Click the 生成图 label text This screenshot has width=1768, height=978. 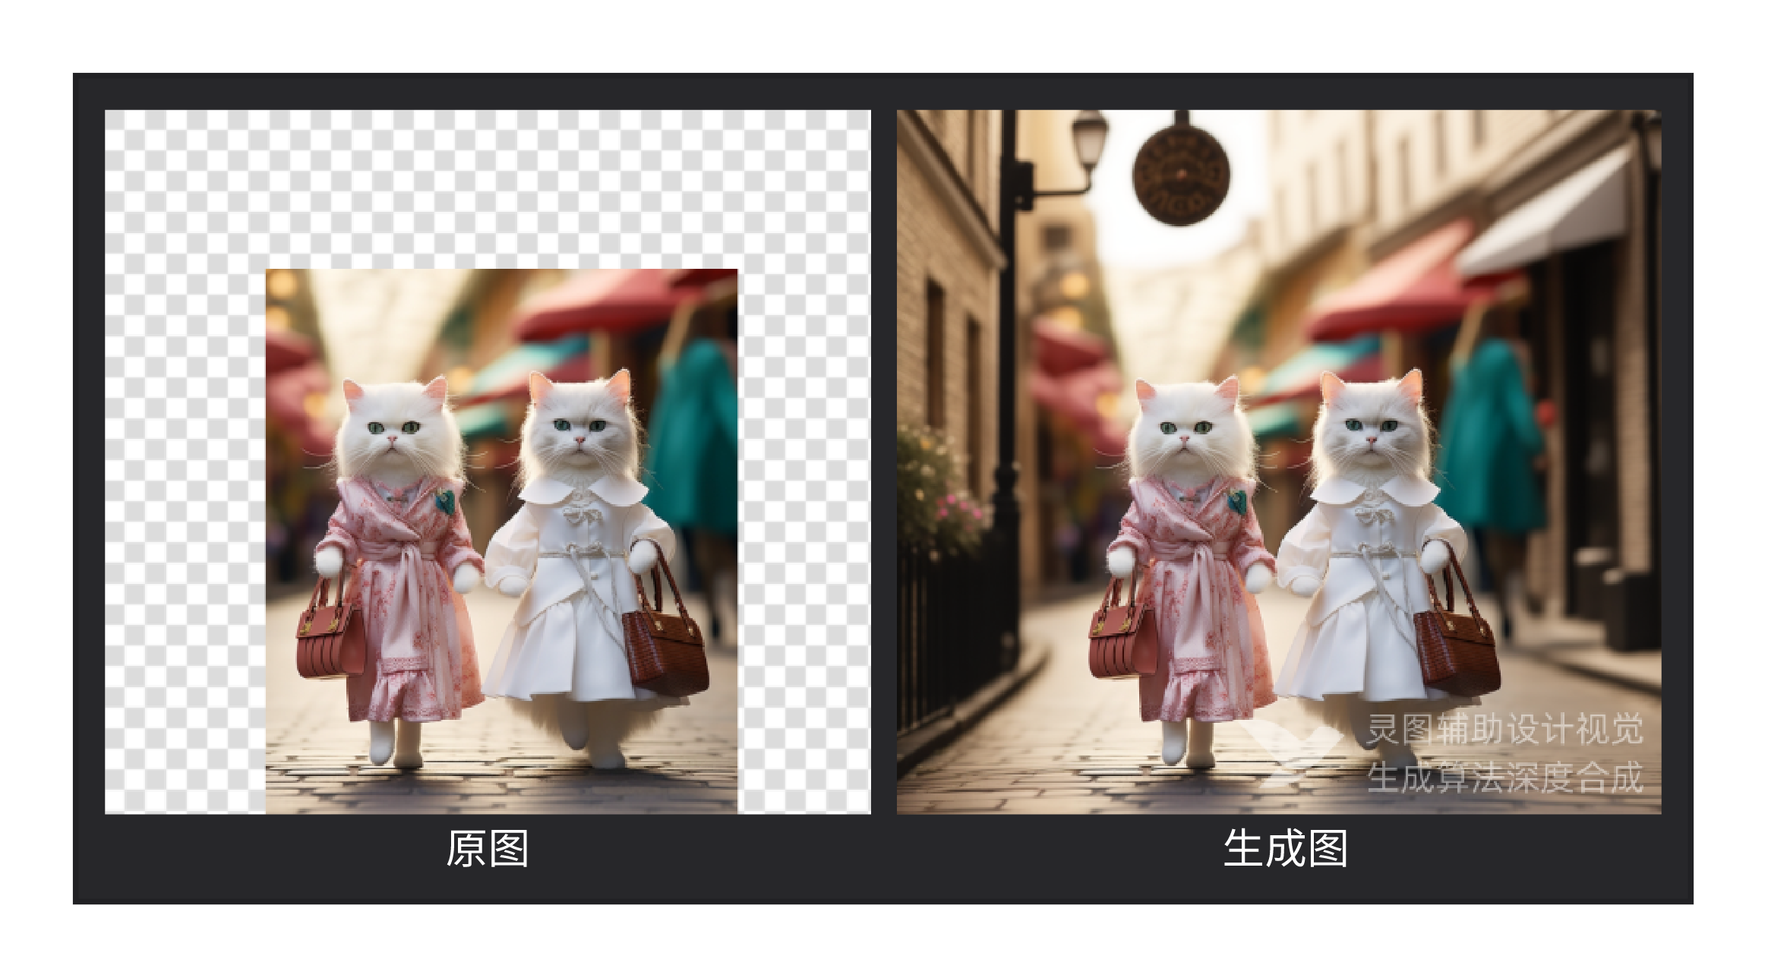(1285, 849)
